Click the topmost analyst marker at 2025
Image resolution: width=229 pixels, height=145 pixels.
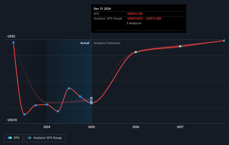pos(91,98)
